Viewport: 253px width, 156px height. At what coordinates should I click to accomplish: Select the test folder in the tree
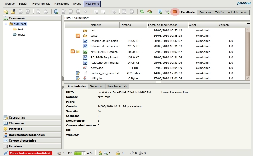point(20,29)
